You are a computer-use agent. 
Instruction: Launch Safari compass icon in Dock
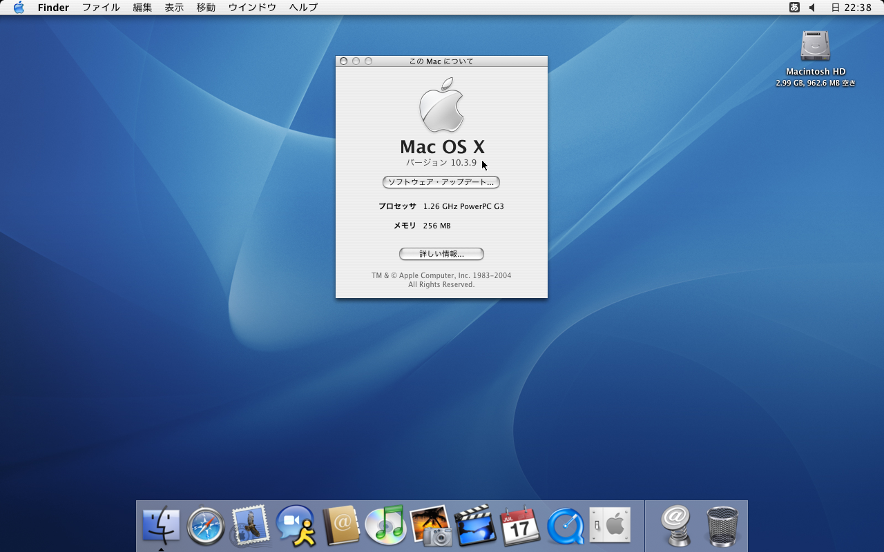point(206,526)
